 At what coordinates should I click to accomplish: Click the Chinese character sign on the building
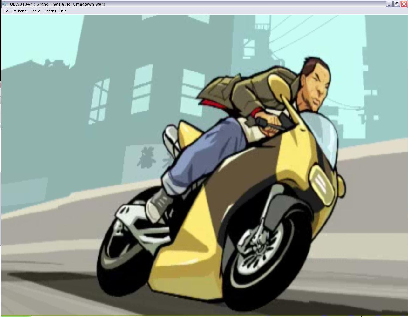(x=146, y=157)
